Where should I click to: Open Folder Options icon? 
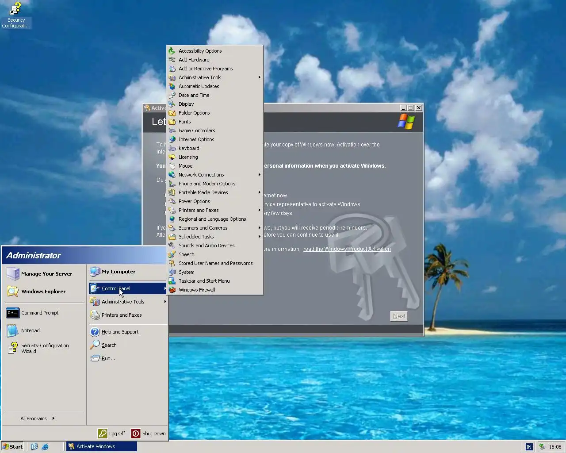(172, 113)
